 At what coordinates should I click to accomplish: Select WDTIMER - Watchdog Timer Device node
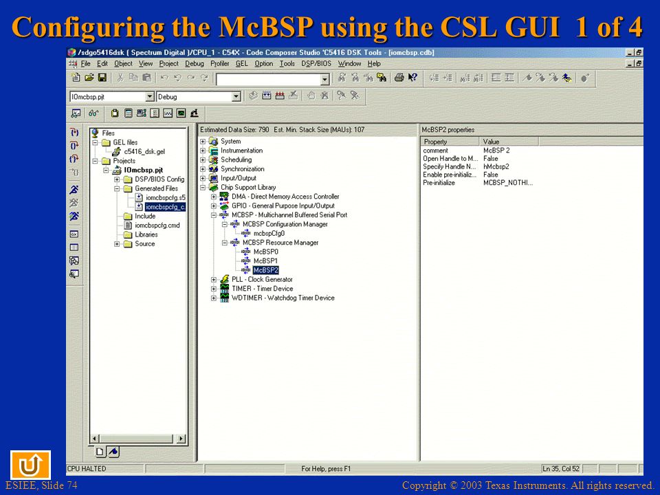[x=283, y=298]
